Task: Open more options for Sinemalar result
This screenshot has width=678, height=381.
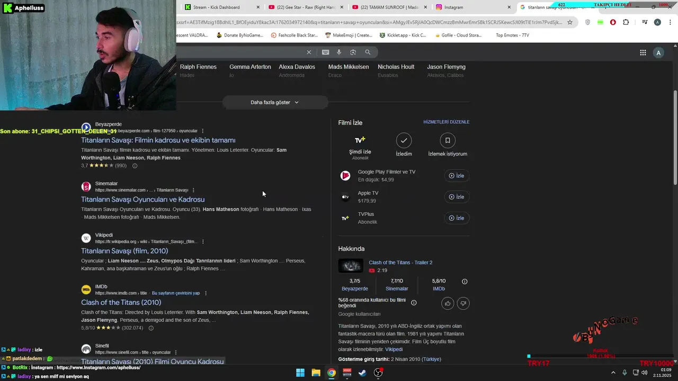Action: pos(193,190)
